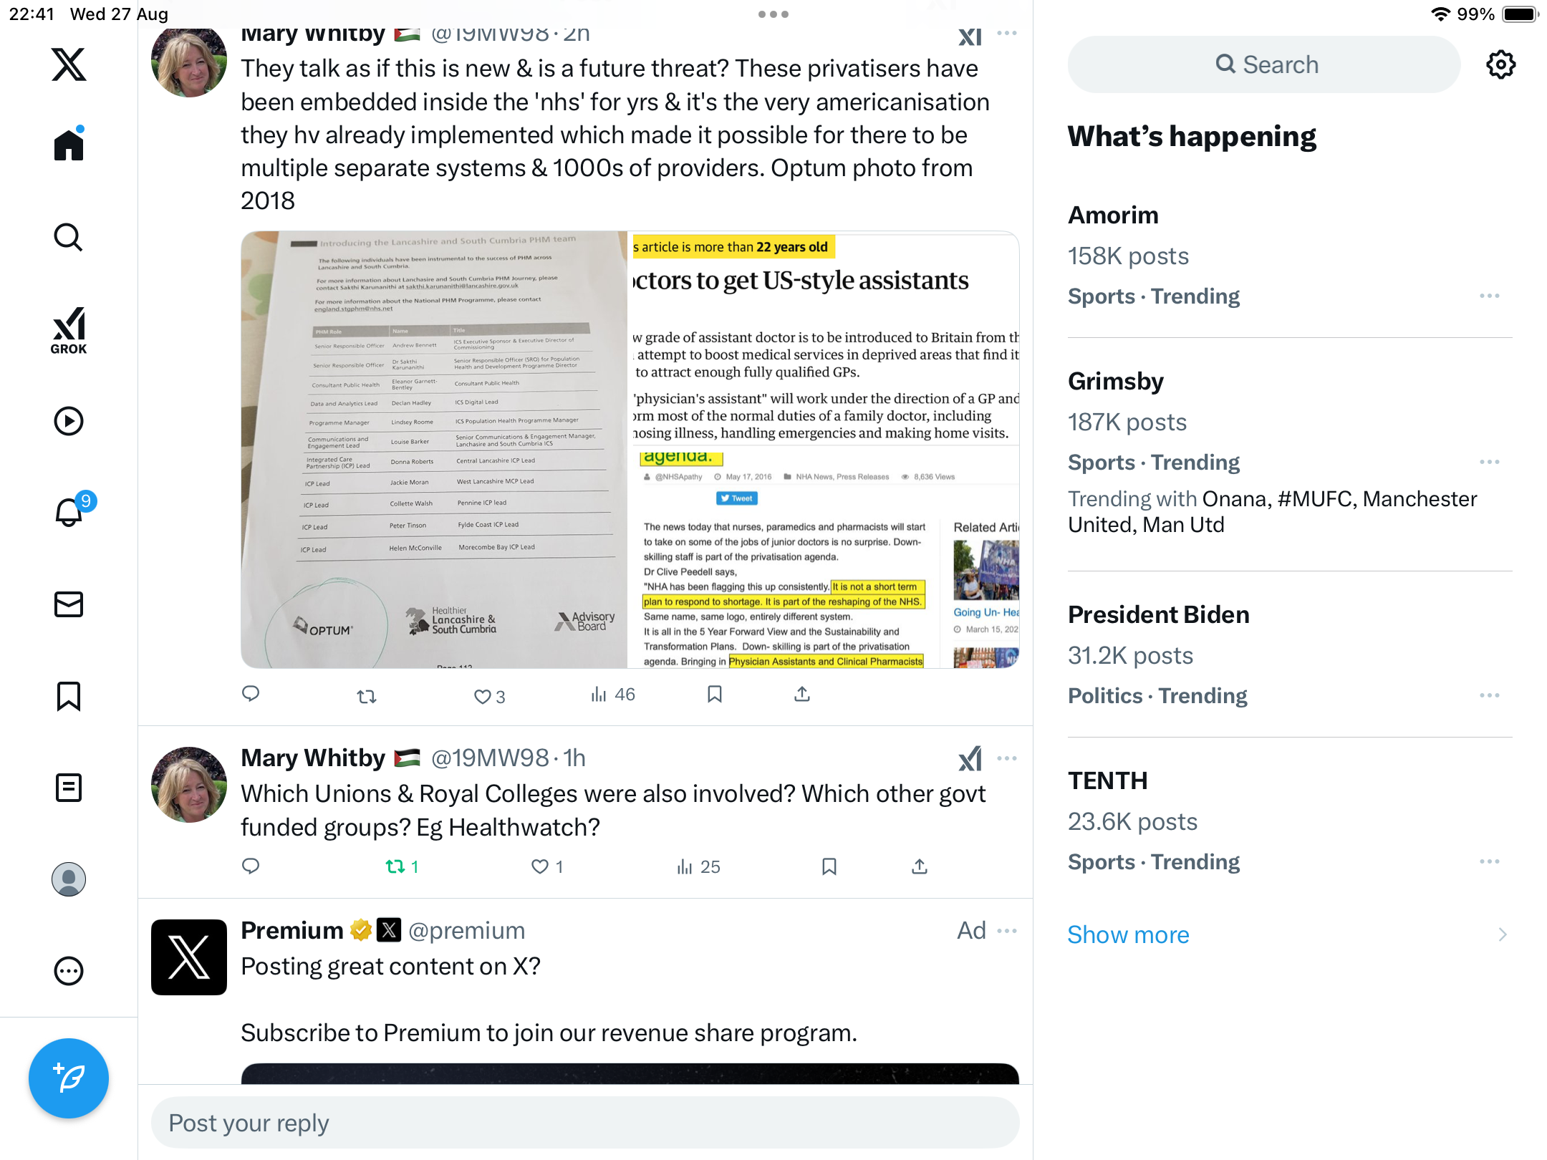Click the Post your reply field
The image size is (1547, 1160).
point(585,1123)
